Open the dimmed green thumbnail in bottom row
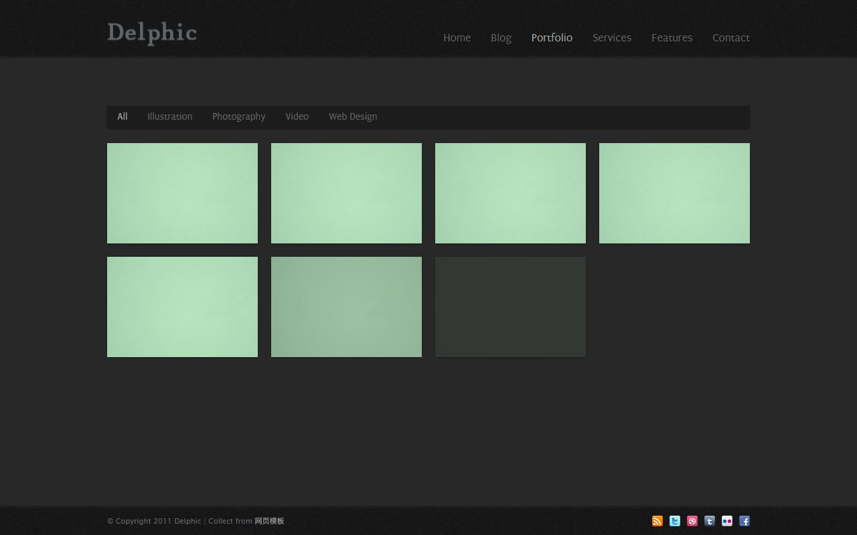This screenshot has height=535, width=857. (346, 307)
